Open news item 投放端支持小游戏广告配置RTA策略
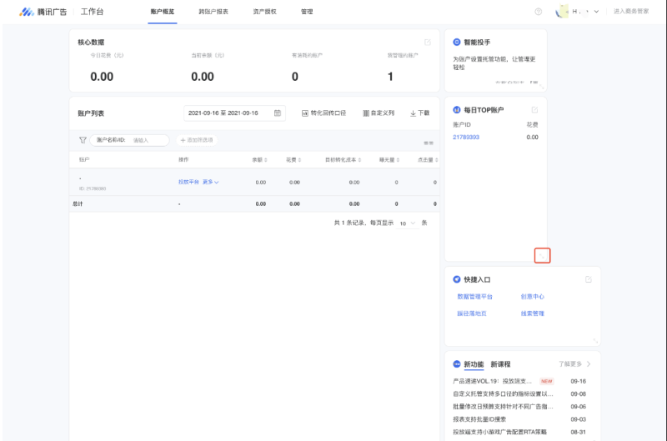The image size is (667, 441). click(x=499, y=432)
